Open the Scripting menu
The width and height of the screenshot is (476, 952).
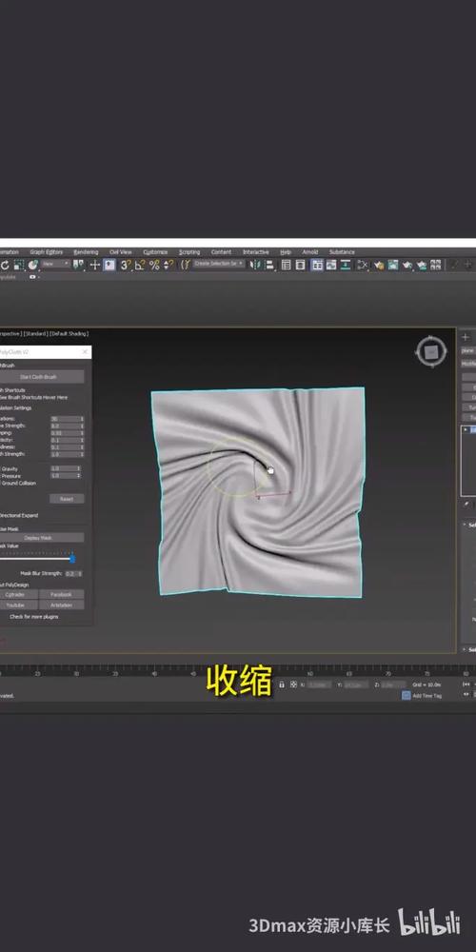point(188,252)
